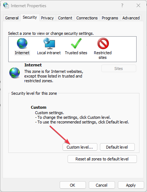
Task: Click the question mark help icon
Action: tap(122, 5)
